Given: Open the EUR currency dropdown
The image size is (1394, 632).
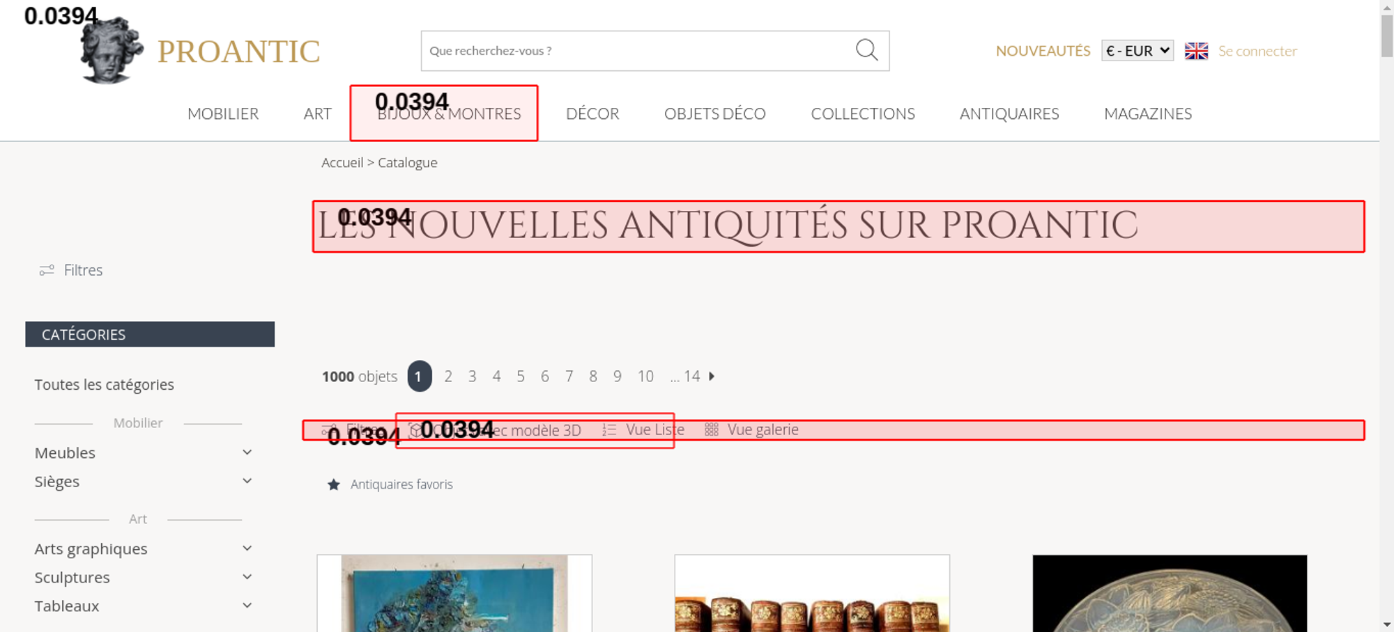Looking at the screenshot, I should 1137,51.
